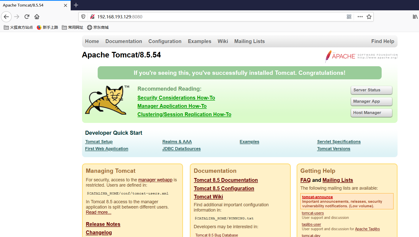Close the Apache Tomcat/8.5.54 tab

(x=65, y=5)
